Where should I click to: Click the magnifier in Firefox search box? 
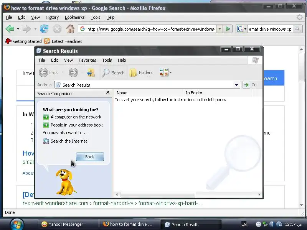297,29
